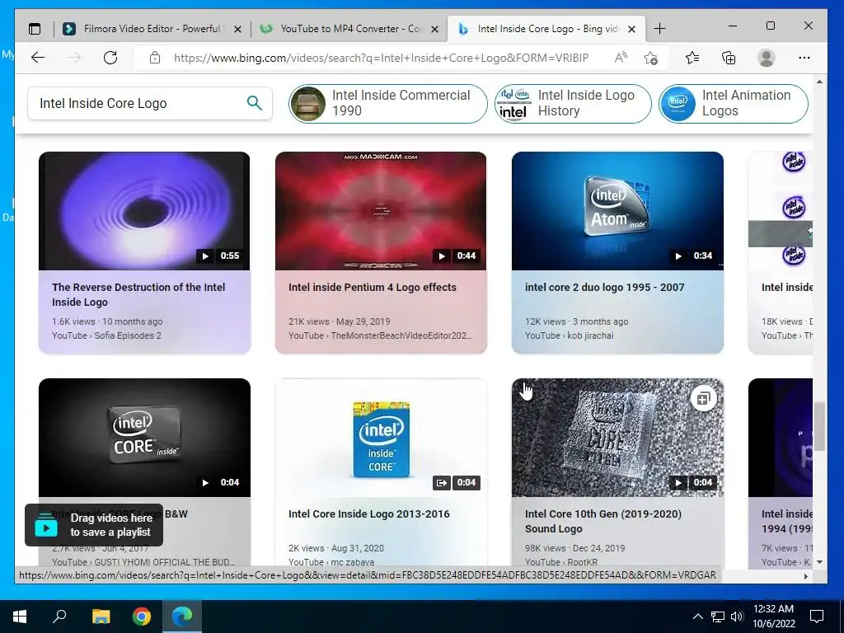Close the Intel Inside Core Logo tab
The width and height of the screenshot is (844, 633).
click(632, 29)
